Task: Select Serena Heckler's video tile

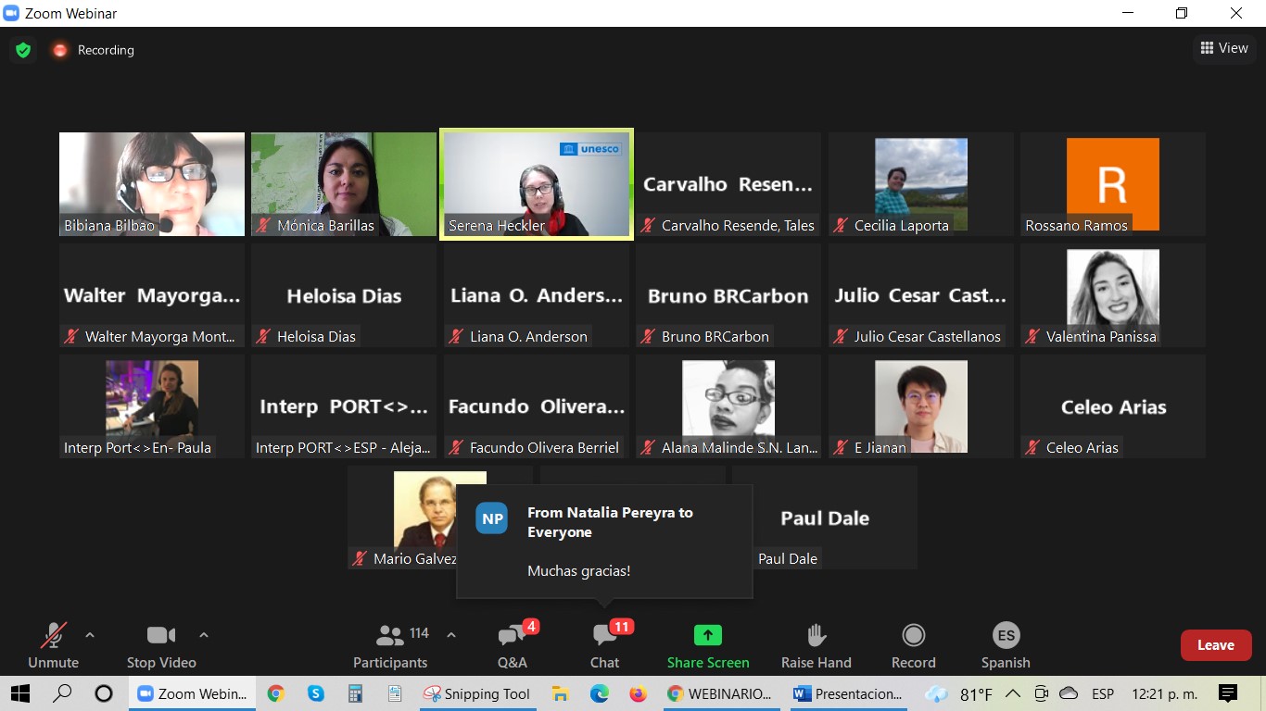Action: pyautogui.click(x=537, y=184)
